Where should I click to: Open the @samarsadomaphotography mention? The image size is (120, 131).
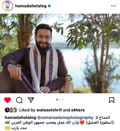click(x=65, y=118)
